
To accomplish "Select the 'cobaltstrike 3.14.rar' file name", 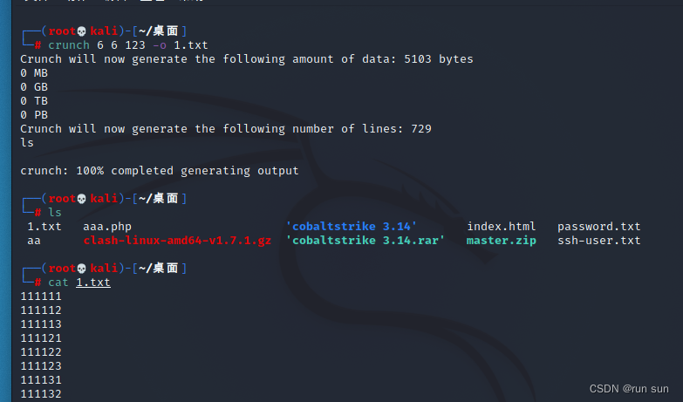I will [365, 241].
